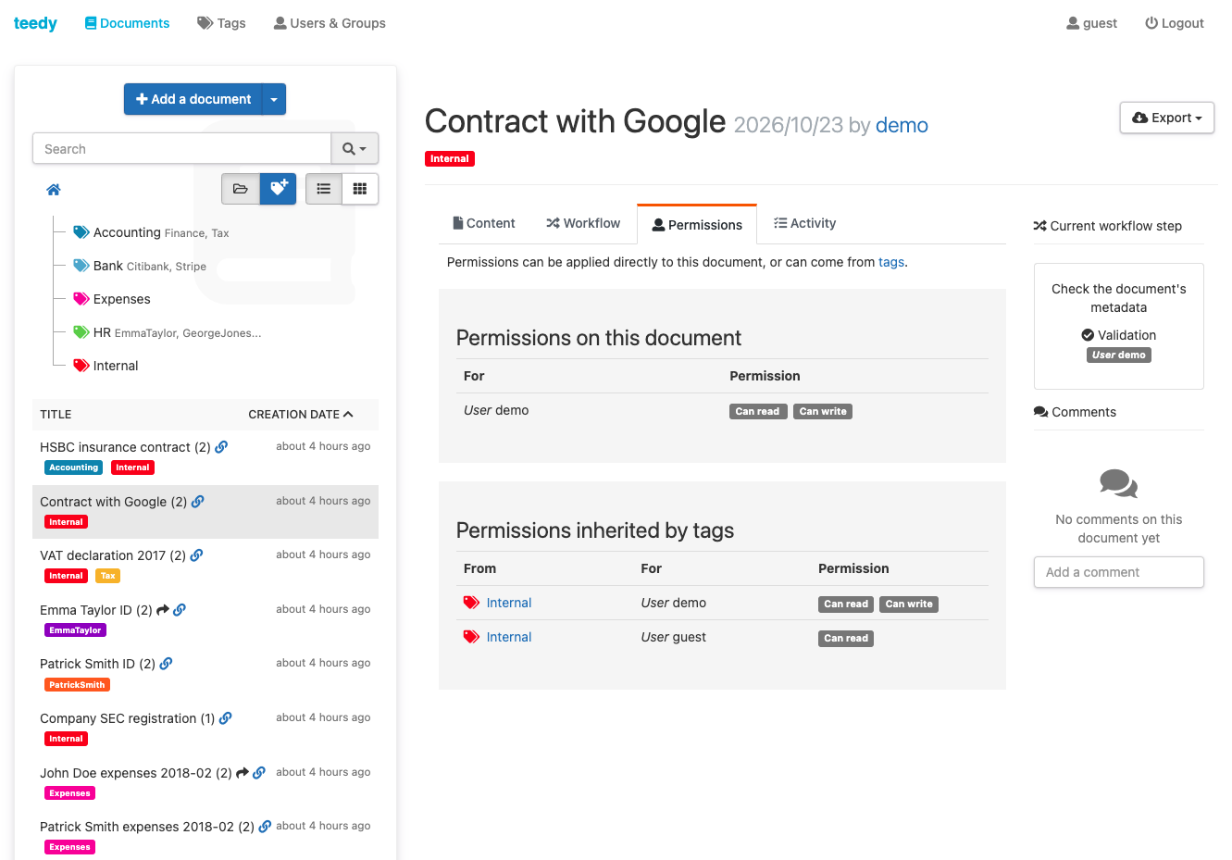Click the Logout link
1232x860 pixels.
tap(1174, 23)
